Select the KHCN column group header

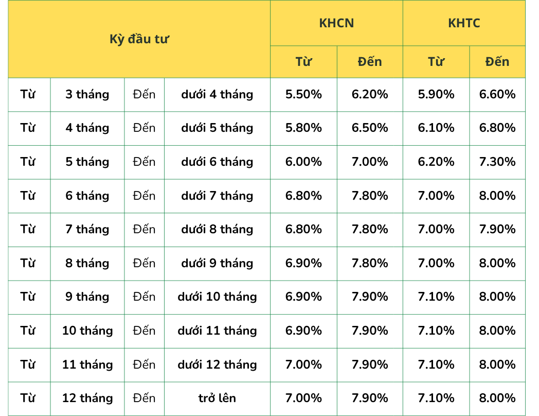336,23
